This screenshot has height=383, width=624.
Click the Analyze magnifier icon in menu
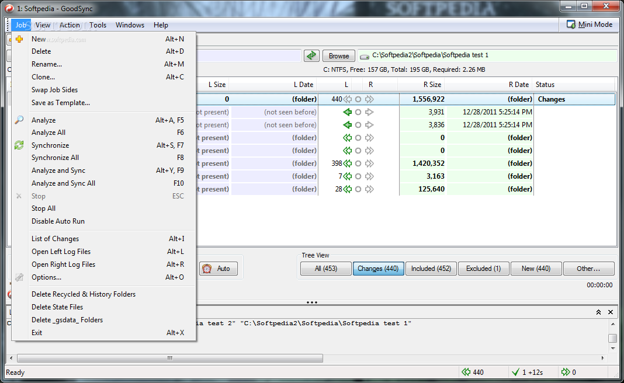coord(19,120)
